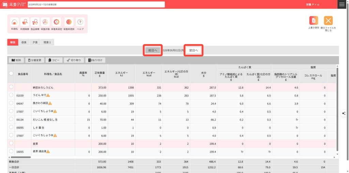Click the 栄養Pro Cloud logo
The height and width of the screenshot is (173, 349).
14,4
